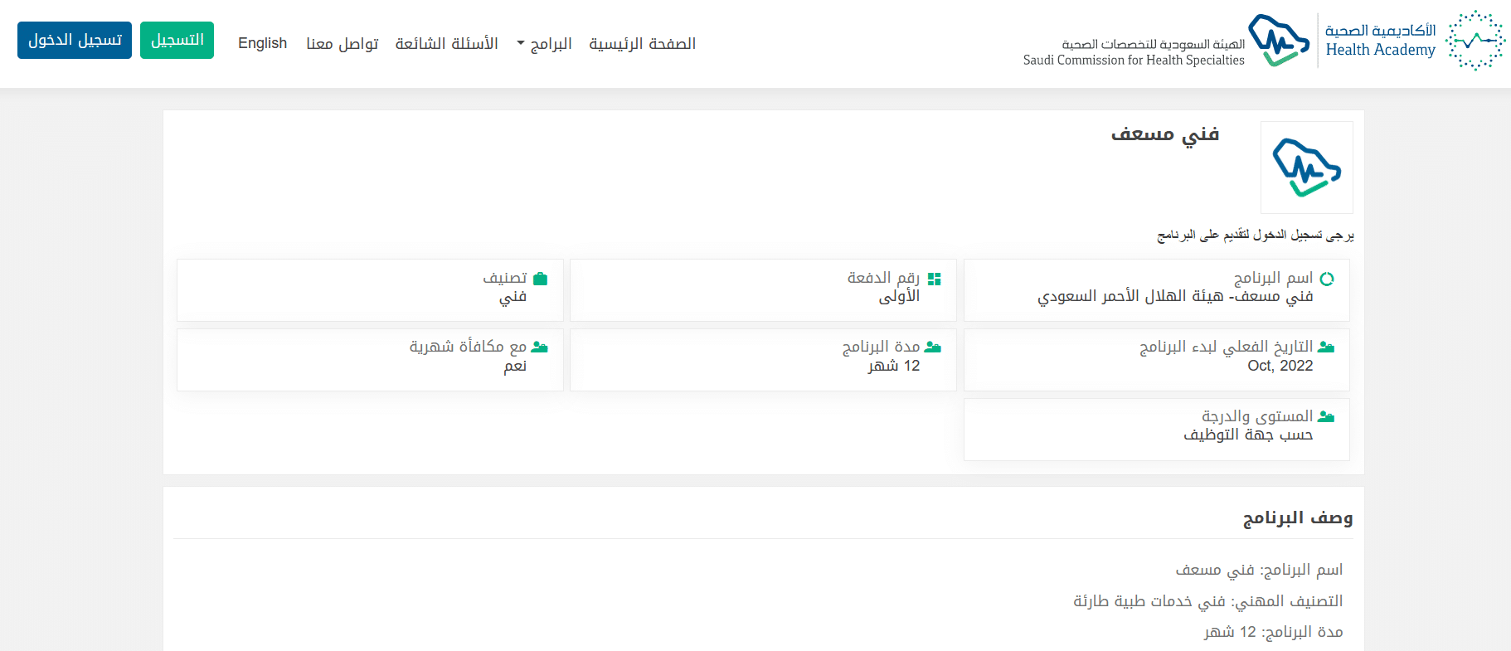Click the فني مسعف program title heading

[1165, 134]
